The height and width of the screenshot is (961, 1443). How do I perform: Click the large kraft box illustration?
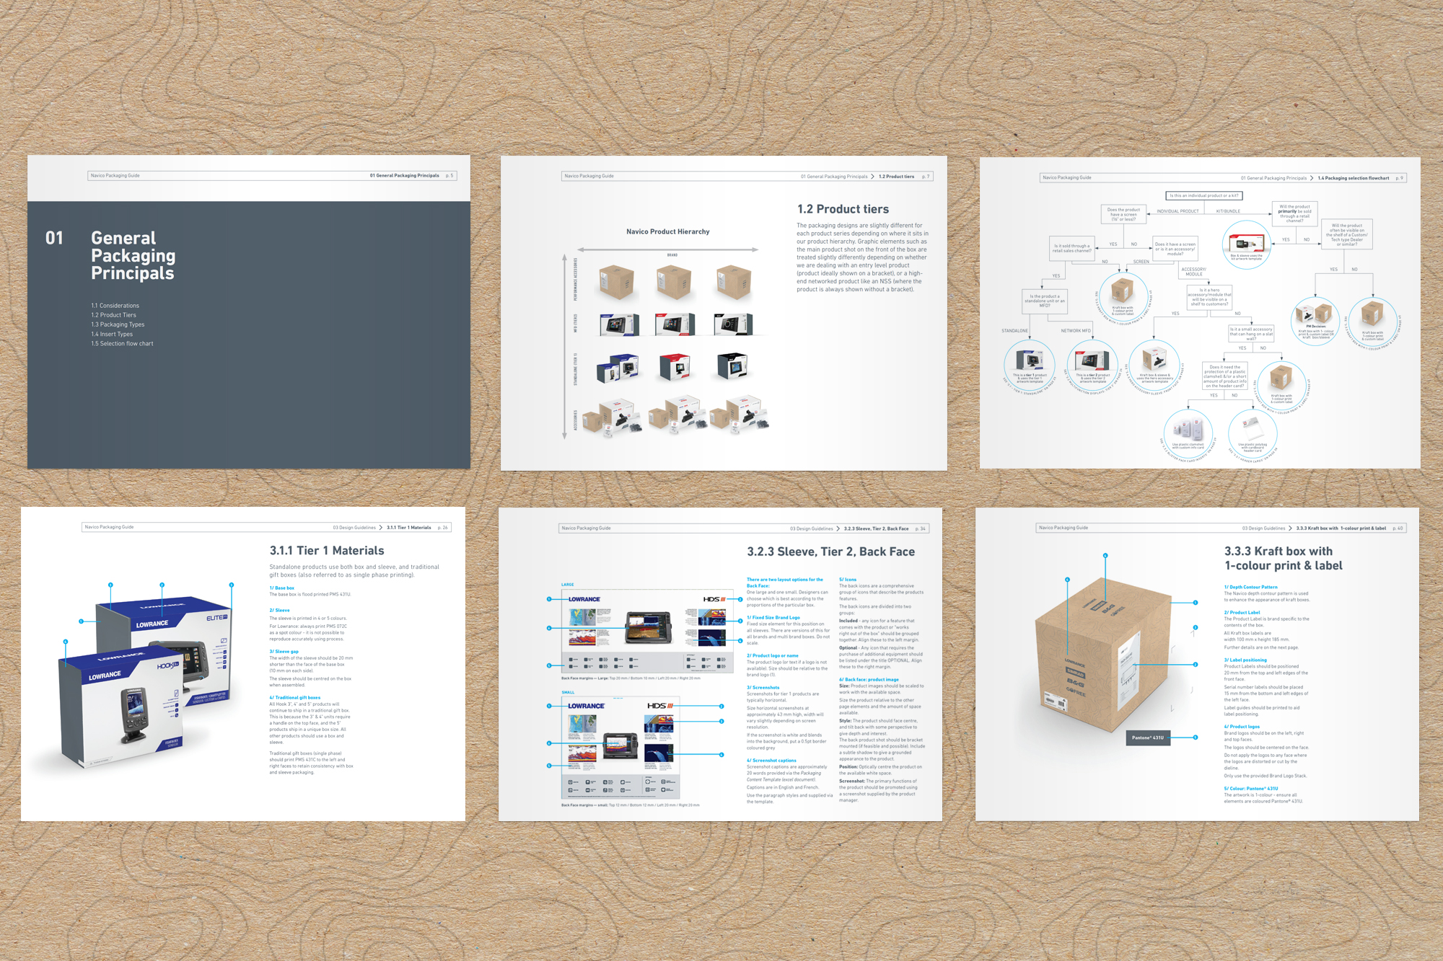(x=1104, y=652)
